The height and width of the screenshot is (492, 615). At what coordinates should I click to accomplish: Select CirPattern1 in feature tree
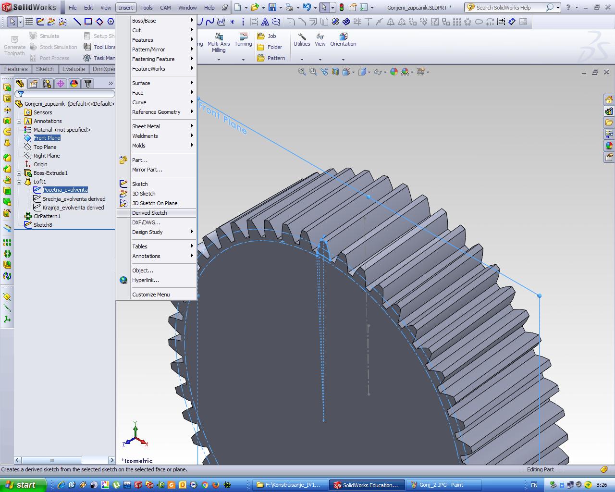click(47, 216)
